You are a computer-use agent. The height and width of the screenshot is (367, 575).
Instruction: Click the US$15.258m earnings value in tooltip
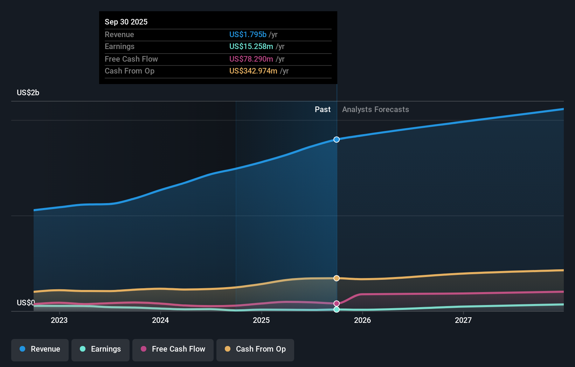pyautogui.click(x=251, y=46)
